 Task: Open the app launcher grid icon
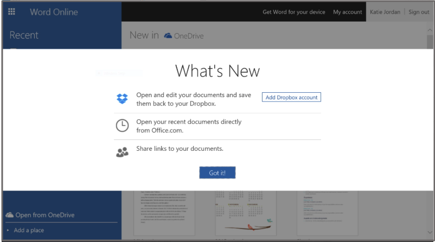coord(11,11)
